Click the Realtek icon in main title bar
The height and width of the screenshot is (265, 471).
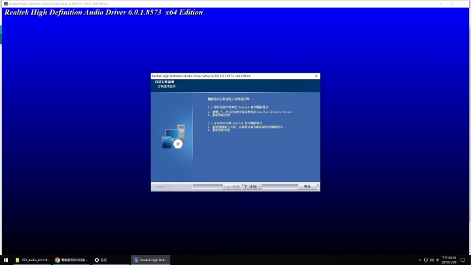pyautogui.click(x=6, y=4)
